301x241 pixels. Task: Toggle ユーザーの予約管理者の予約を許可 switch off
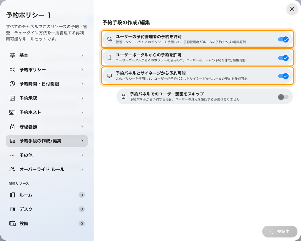point(283,39)
